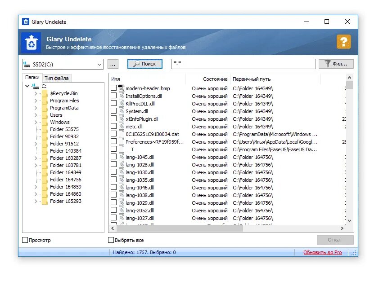The image size is (379, 281).
Task: Click the Folder 140384 folder icon
Action: [45, 151]
